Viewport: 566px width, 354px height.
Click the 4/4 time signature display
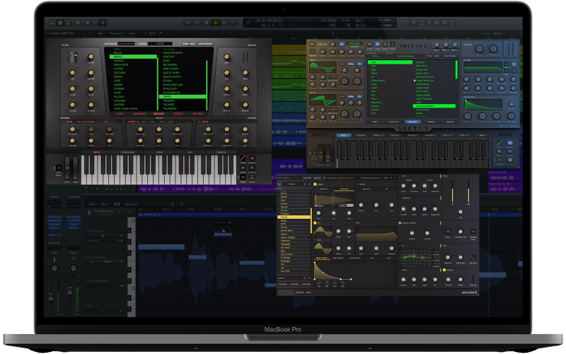click(x=345, y=21)
